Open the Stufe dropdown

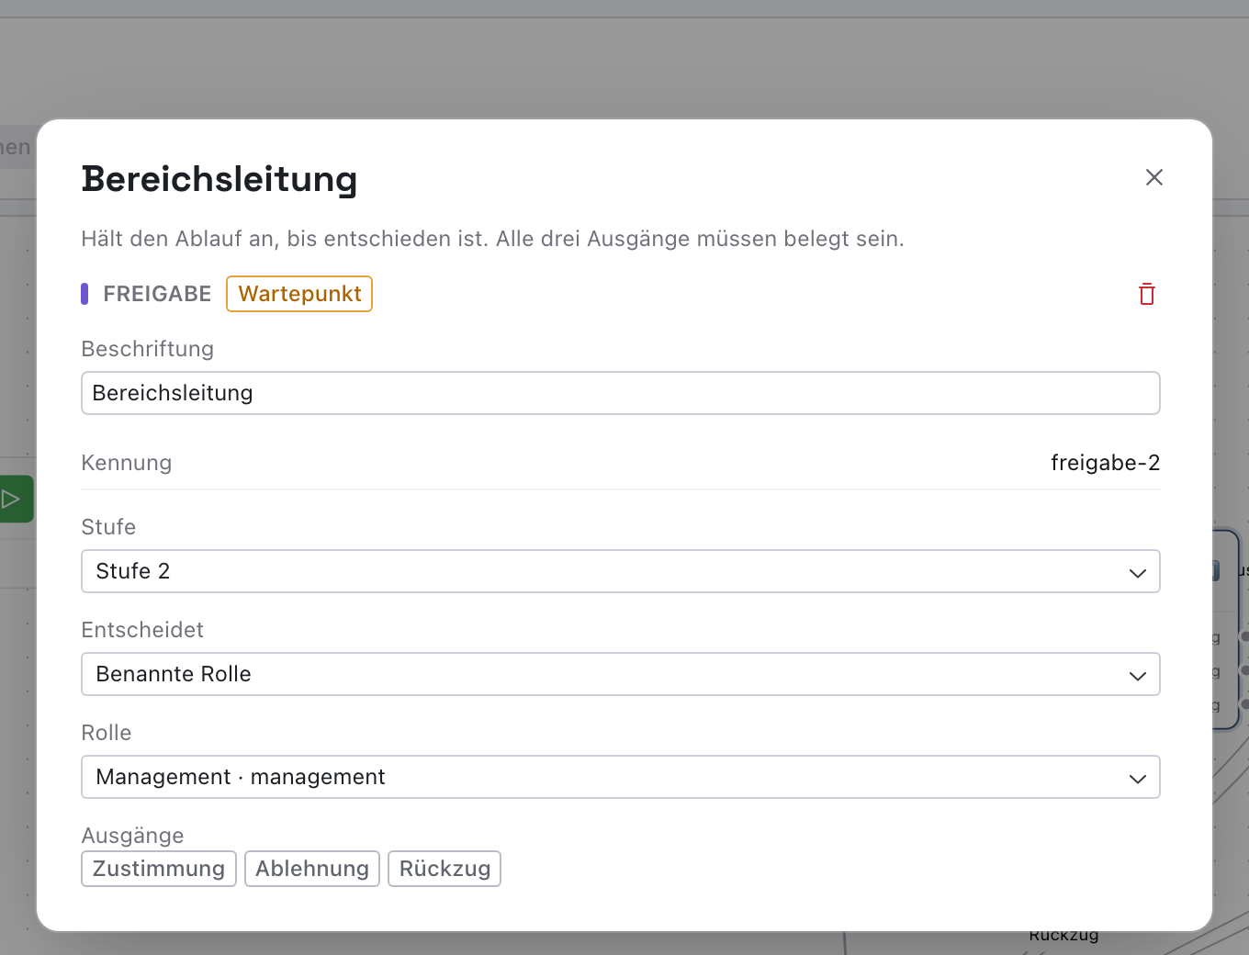point(621,571)
